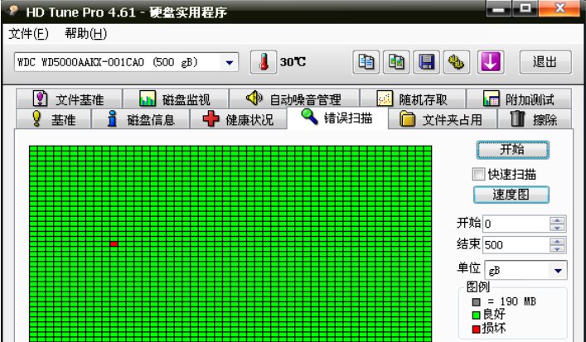Click the thermometer temperature icon

tap(264, 62)
